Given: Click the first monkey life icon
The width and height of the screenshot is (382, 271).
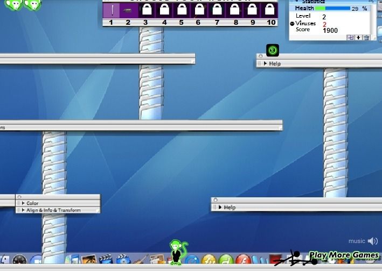Looking at the screenshot, I should pyautogui.click(x=14, y=5).
